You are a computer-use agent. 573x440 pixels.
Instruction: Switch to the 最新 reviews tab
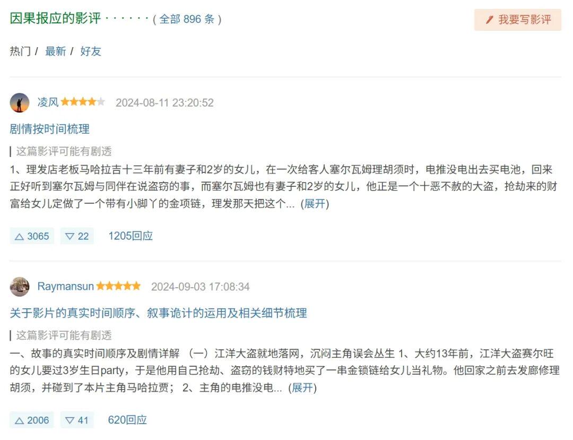point(55,51)
